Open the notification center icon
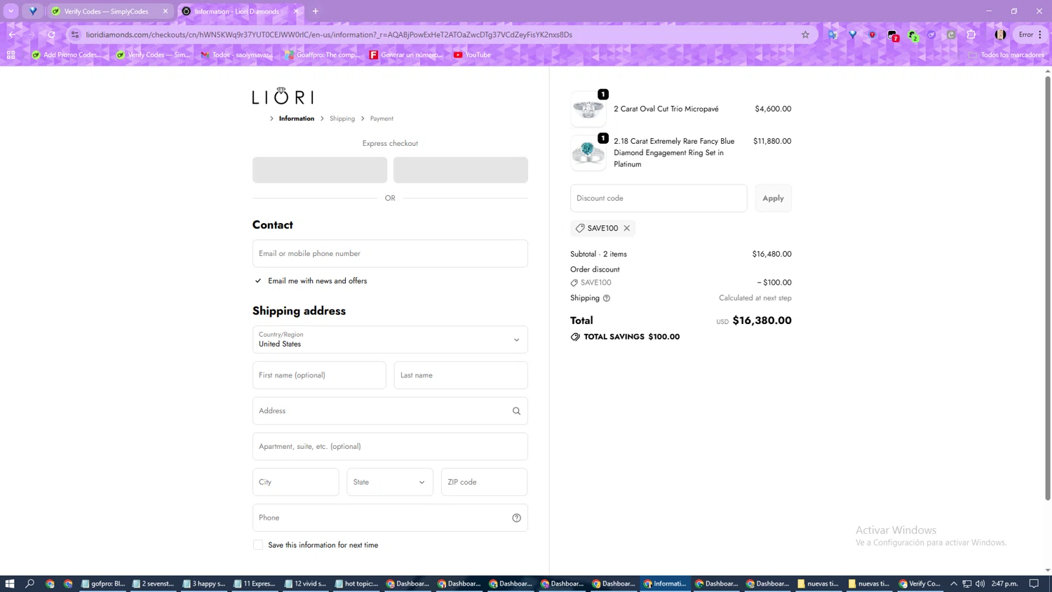Screen dimensions: 1052x592 [x=1034, y=584]
